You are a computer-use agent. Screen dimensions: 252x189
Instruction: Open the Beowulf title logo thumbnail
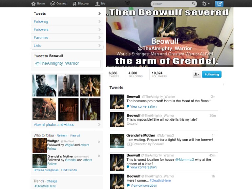pos(69,110)
